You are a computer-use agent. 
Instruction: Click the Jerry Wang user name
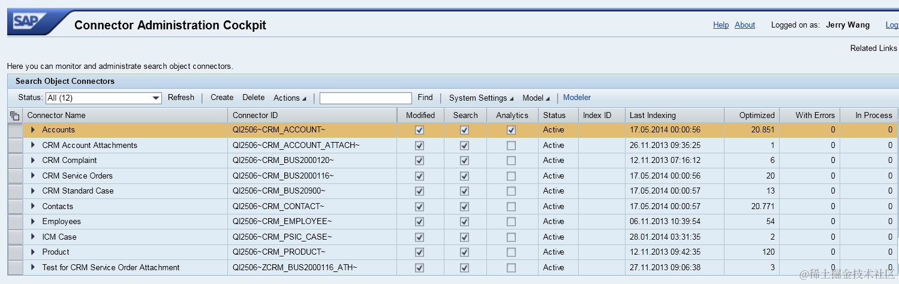click(x=847, y=25)
